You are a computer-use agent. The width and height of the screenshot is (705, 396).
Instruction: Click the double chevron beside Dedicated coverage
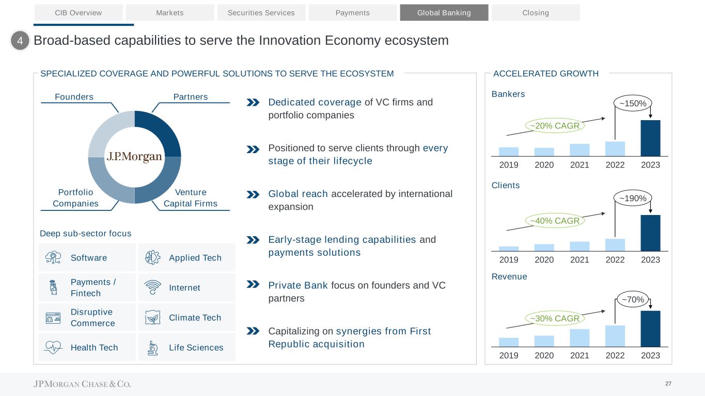coord(253,103)
